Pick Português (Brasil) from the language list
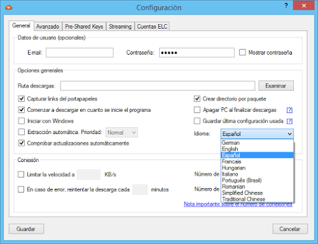Screen dimensions: 318x244 pyautogui.click(x=257, y=180)
